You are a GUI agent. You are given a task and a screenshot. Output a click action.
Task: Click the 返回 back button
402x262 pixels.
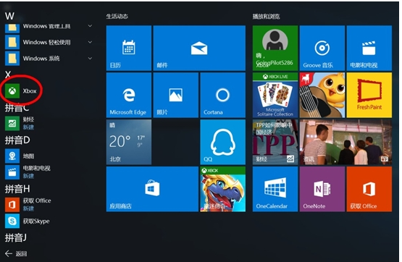point(16,253)
